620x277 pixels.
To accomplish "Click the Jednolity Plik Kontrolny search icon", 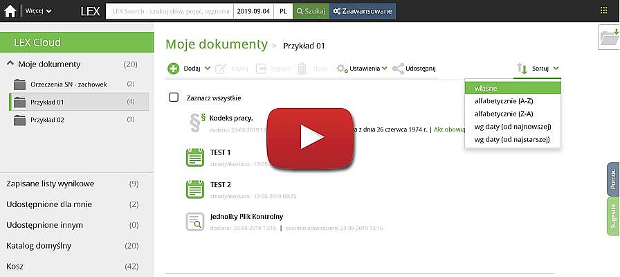I will (x=197, y=222).
